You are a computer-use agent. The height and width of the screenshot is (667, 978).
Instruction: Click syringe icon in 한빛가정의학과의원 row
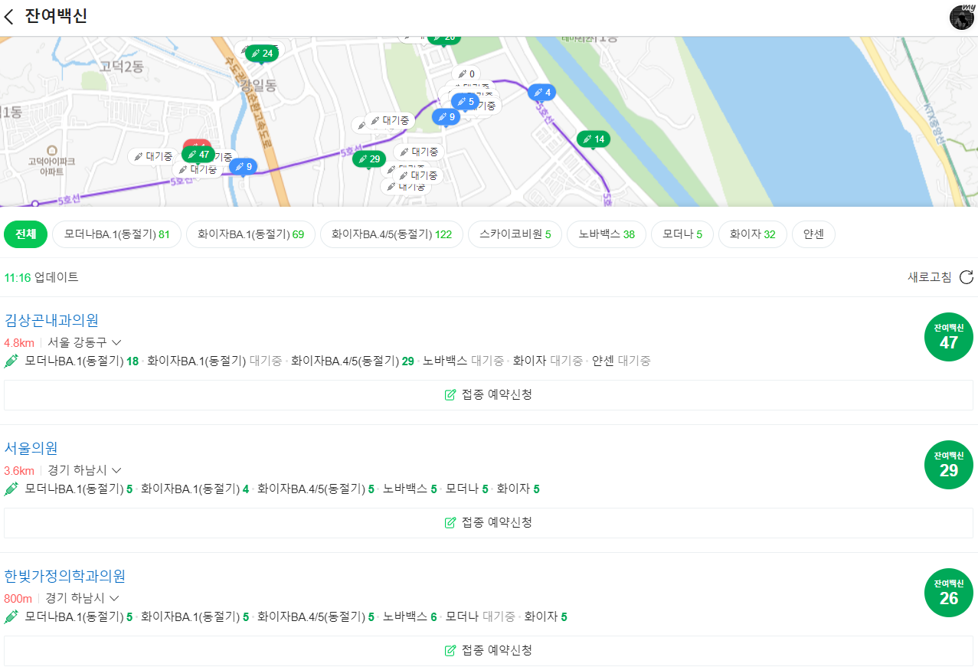point(11,616)
